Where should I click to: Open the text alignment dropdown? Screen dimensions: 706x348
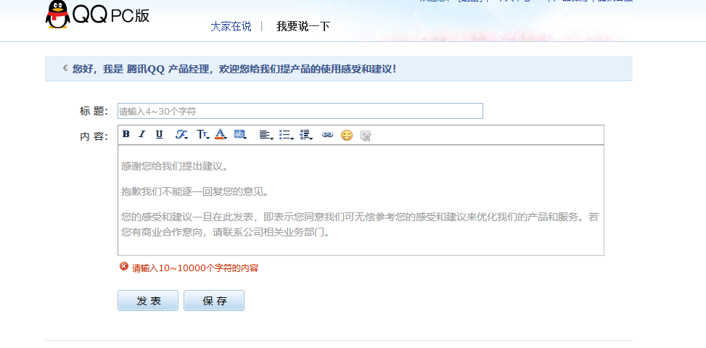coord(266,135)
